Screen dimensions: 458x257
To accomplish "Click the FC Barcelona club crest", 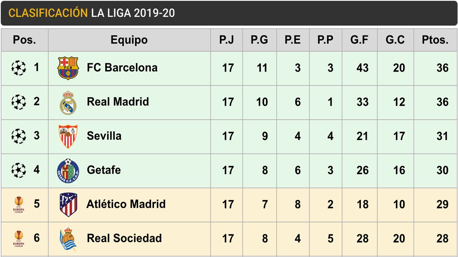I will (x=68, y=68).
